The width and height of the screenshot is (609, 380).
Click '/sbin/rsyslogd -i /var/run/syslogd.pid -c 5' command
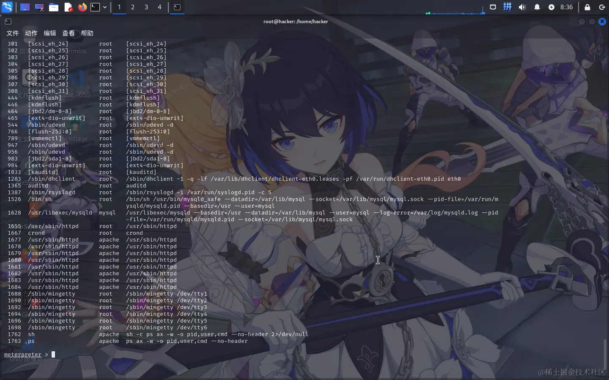pyautogui.click(x=199, y=193)
